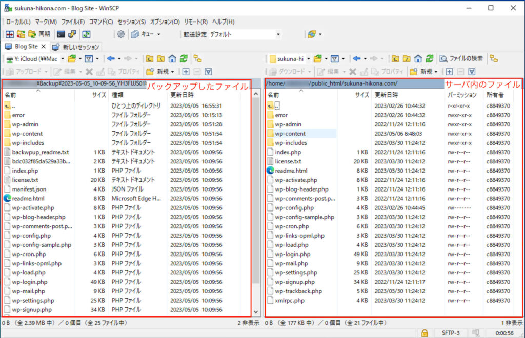Screen dimensions: 525x338
Task: Open the リモート(R) menu
Action: 196,22
